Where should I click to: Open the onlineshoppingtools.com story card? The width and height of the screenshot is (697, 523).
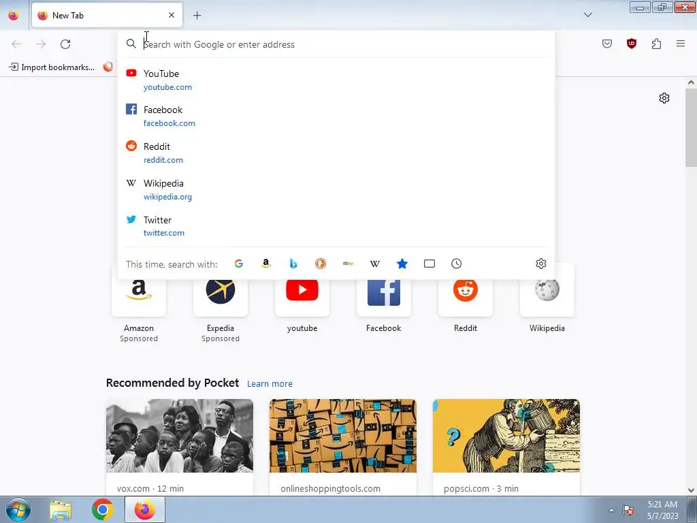pyautogui.click(x=343, y=447)
